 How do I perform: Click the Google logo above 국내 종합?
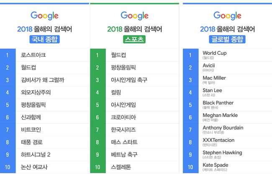click(44, 16)
